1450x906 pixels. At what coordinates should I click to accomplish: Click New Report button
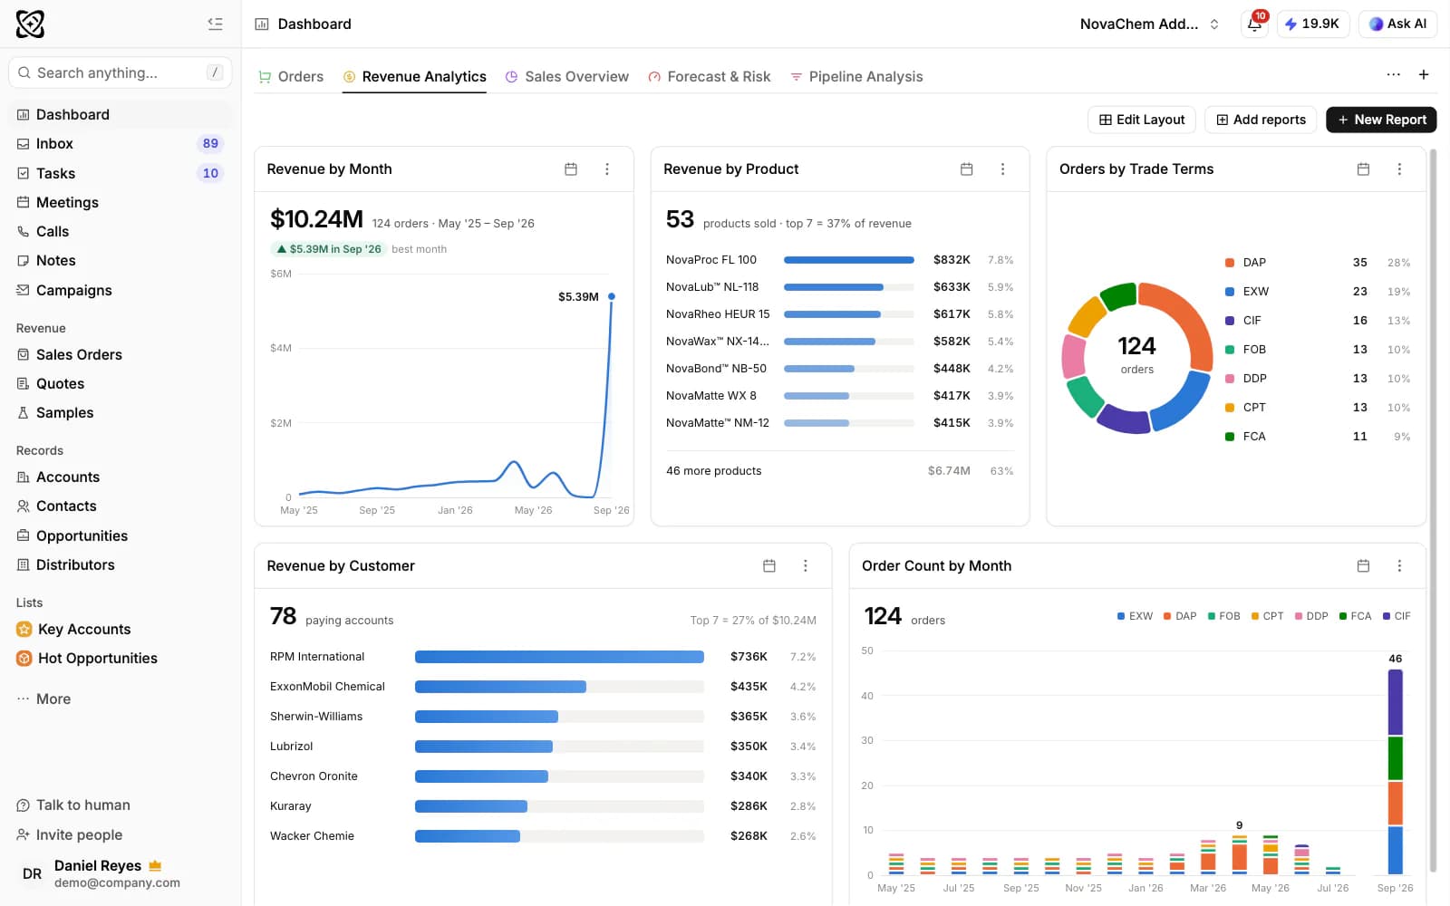click(x=1381, y=120)
